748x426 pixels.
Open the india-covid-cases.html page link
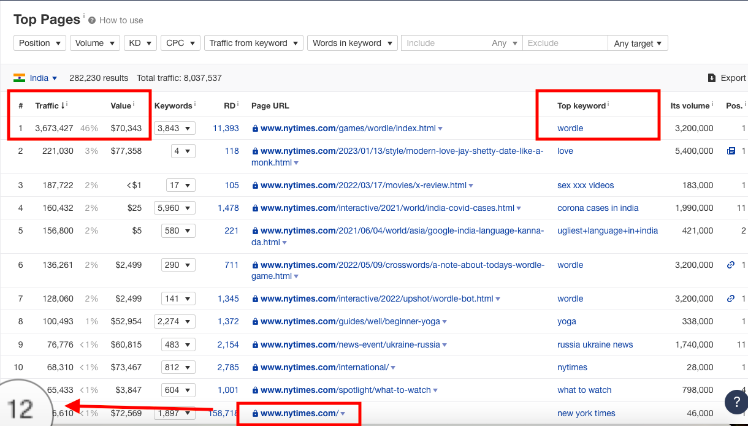pyautogui.click(x=387, y=208)
